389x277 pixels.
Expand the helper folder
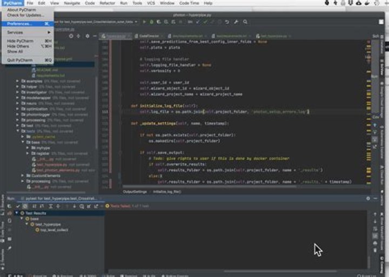(x=17, y=87)
